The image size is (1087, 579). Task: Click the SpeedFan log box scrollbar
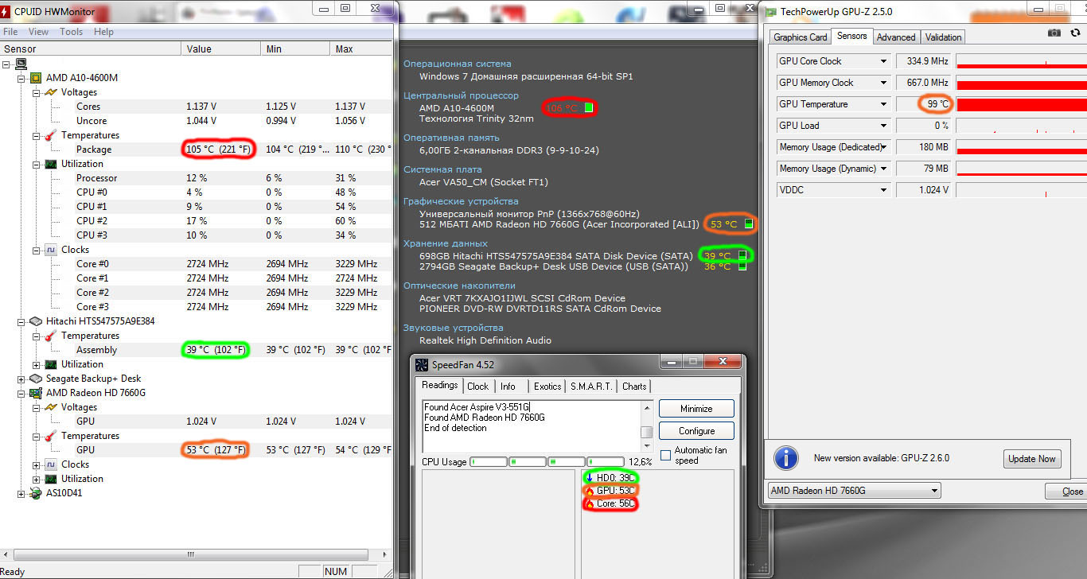647,426
